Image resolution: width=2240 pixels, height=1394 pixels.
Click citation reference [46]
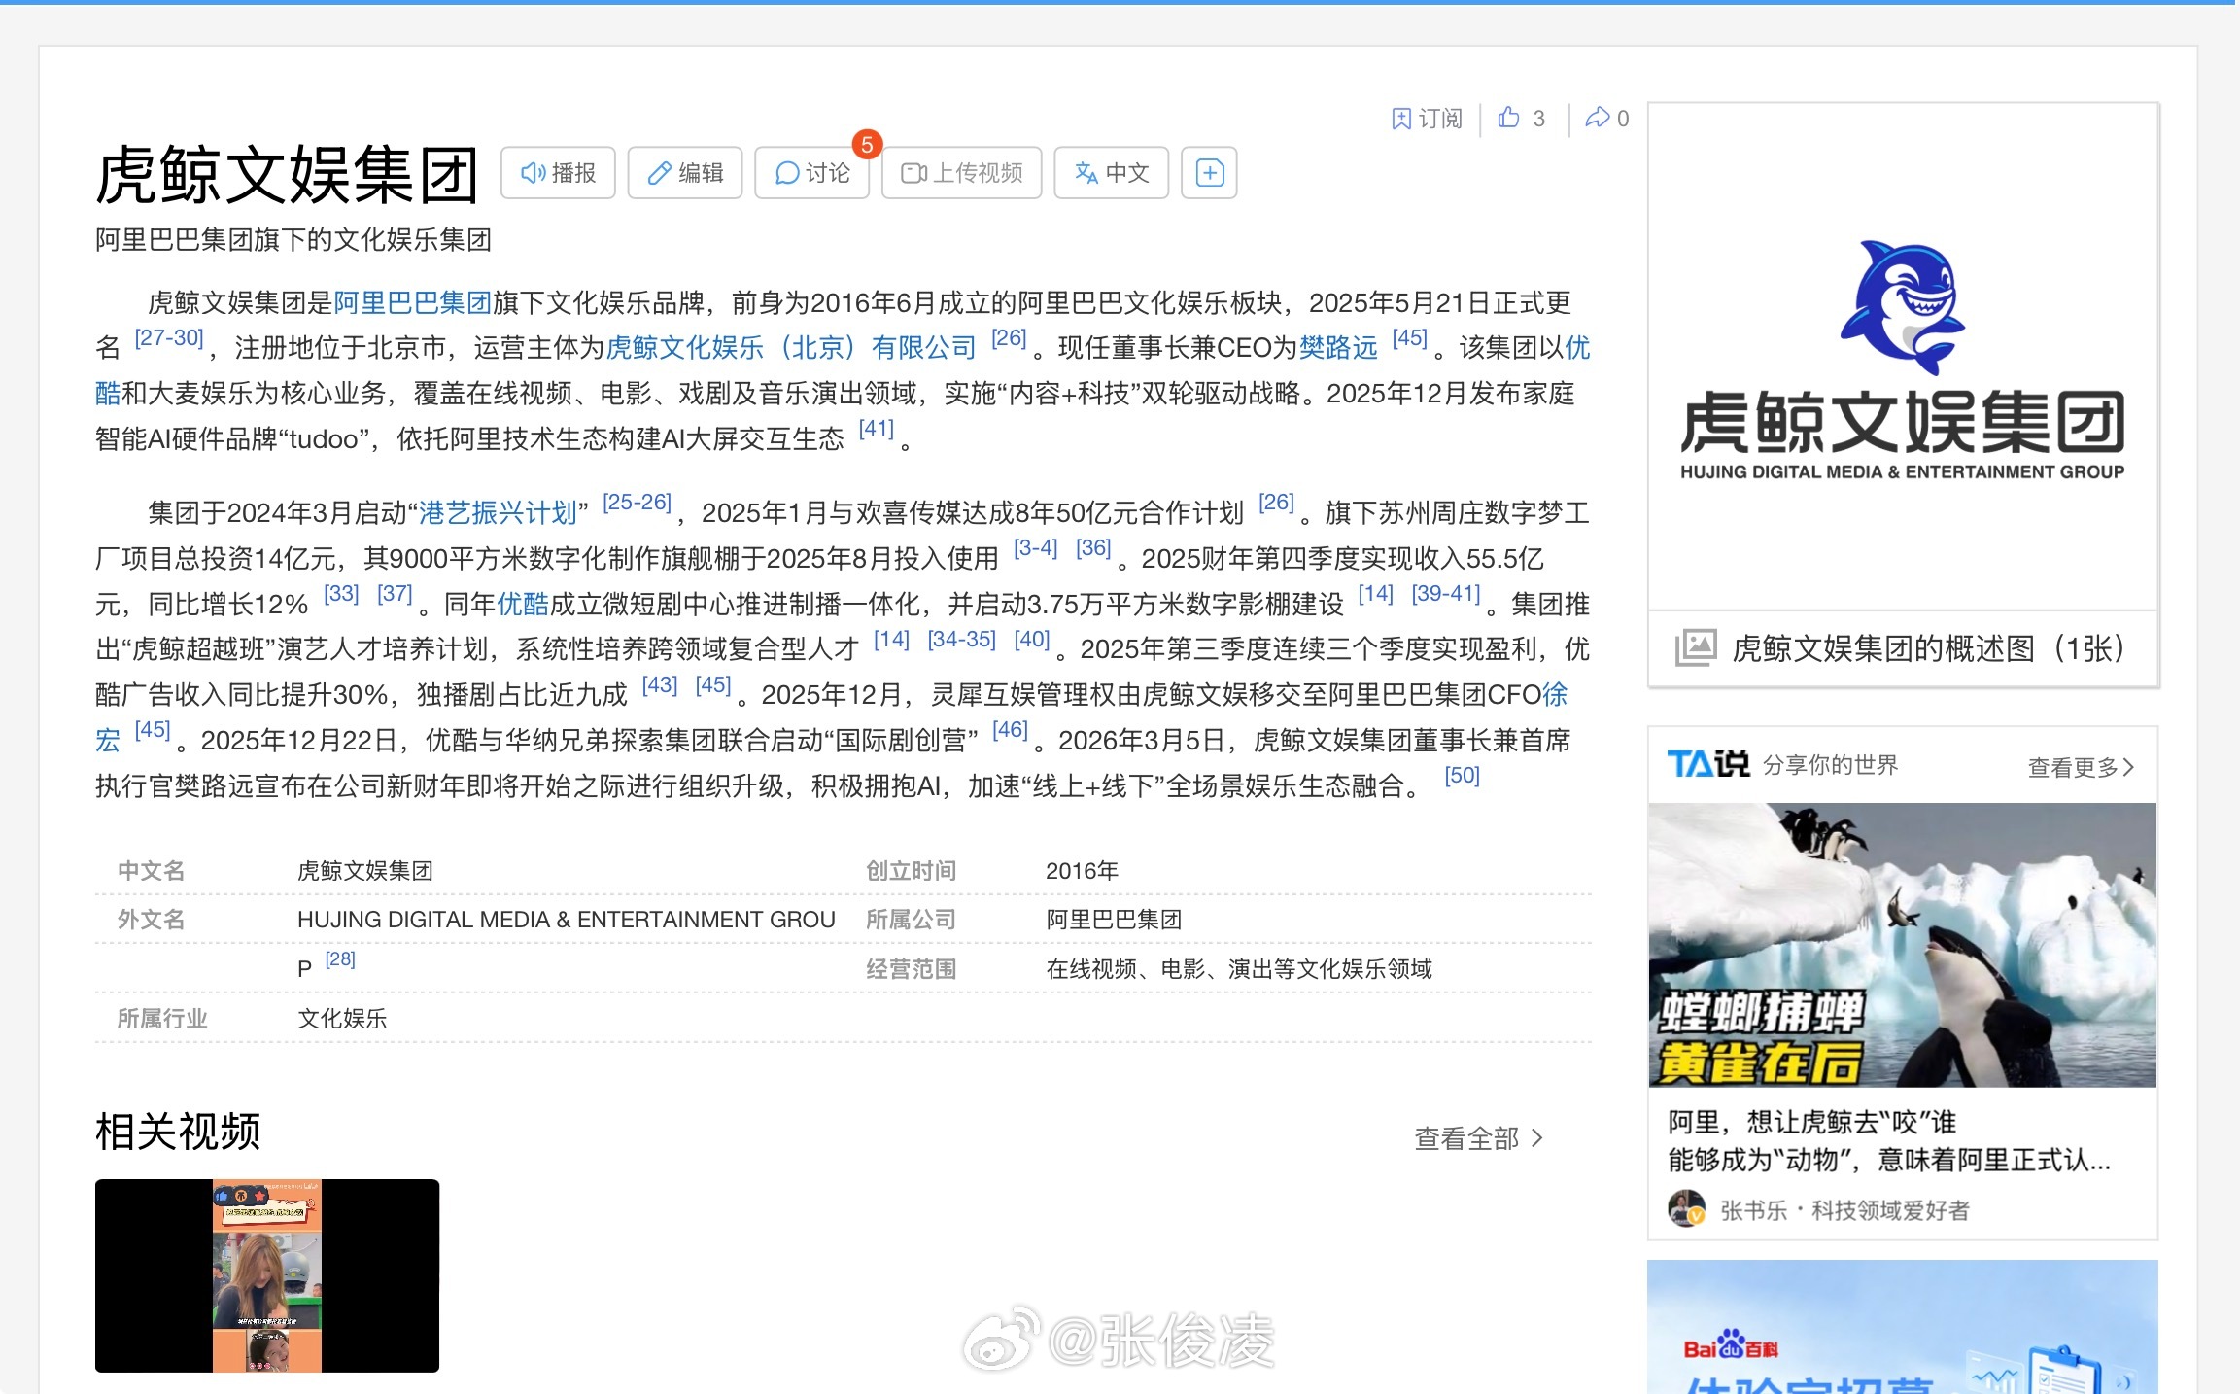click(x=1010, y=730)
